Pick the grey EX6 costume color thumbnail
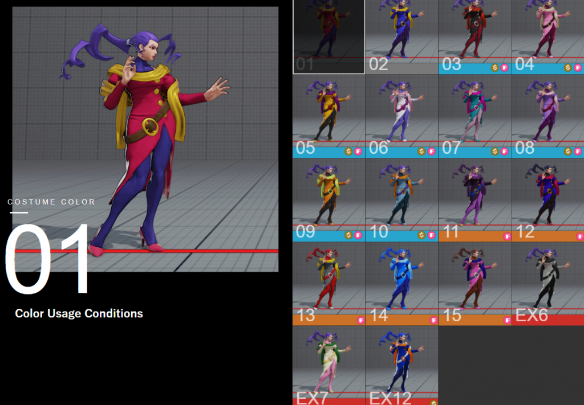 pos(548,284)
